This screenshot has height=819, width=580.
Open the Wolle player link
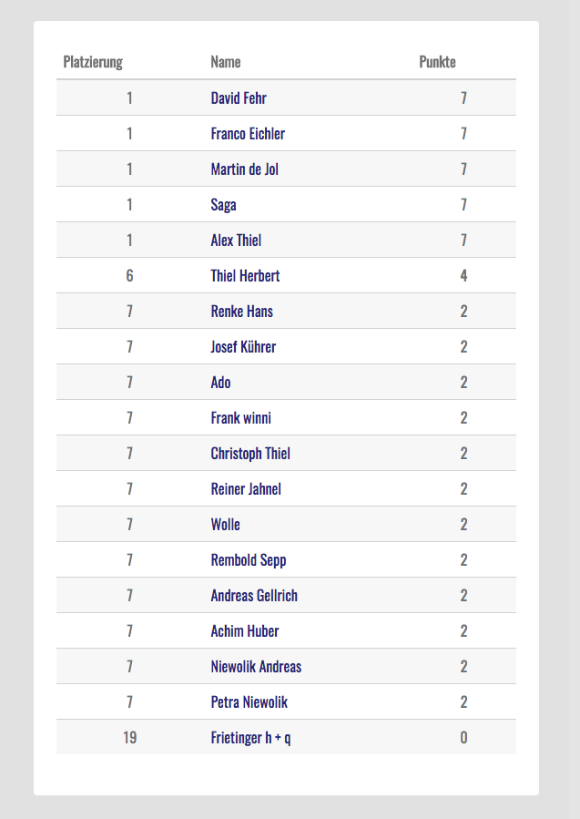(x=225, y=525)
